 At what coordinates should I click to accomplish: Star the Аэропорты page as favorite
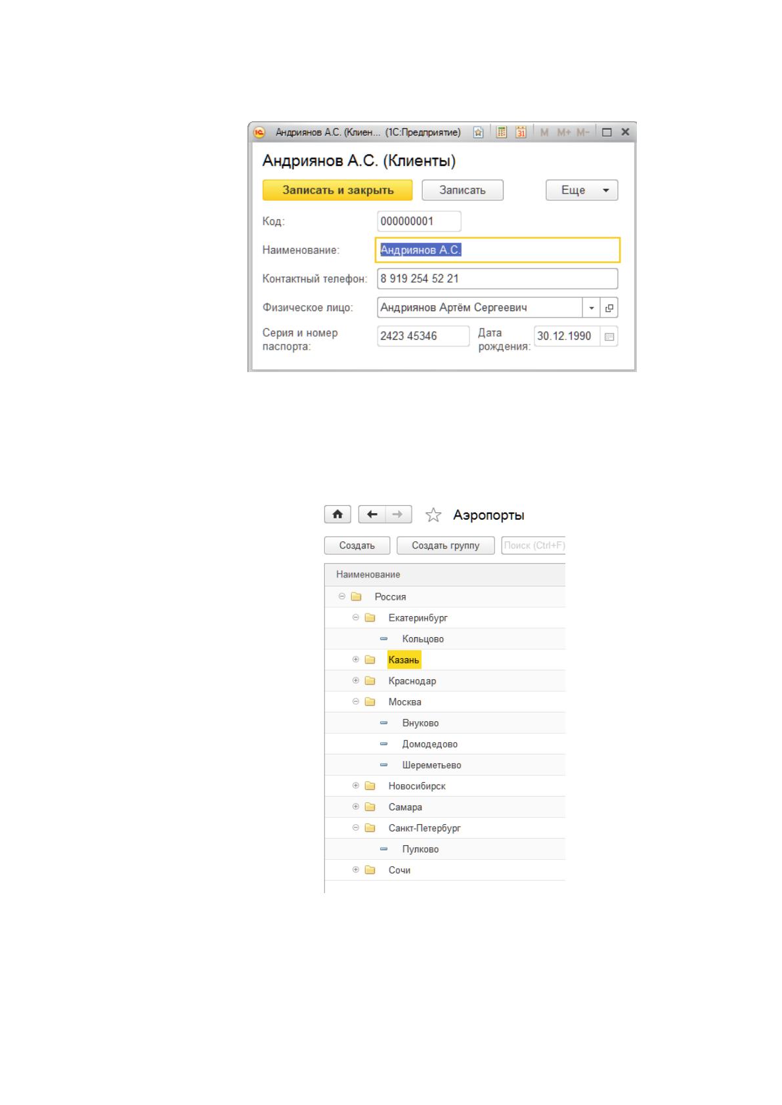pyautogui.click(x=433, y=515)
